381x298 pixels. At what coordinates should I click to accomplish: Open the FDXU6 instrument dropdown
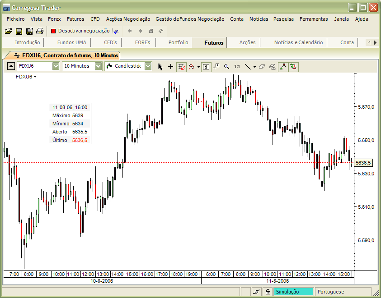click(x=55, y=66)
